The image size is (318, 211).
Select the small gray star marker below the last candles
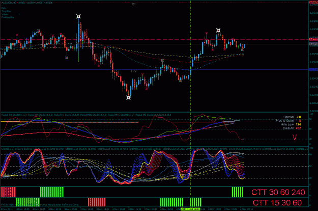[x=242, y=50]
